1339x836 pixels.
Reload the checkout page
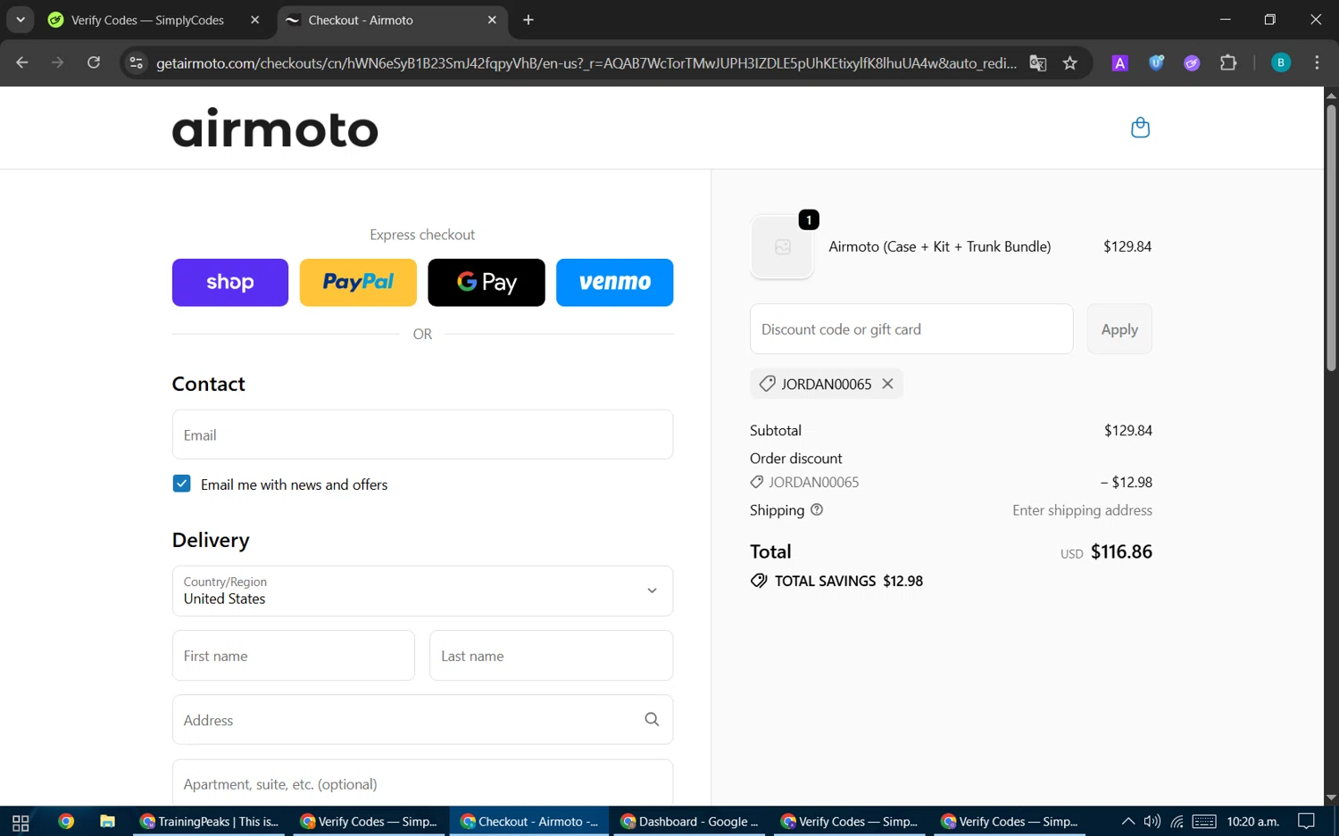94,62
